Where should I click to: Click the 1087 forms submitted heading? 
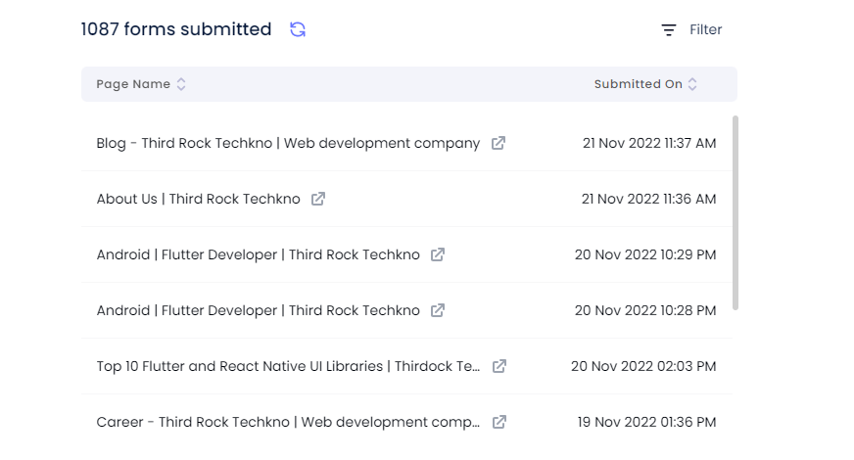pyautogui.click(x=176, y=29)
